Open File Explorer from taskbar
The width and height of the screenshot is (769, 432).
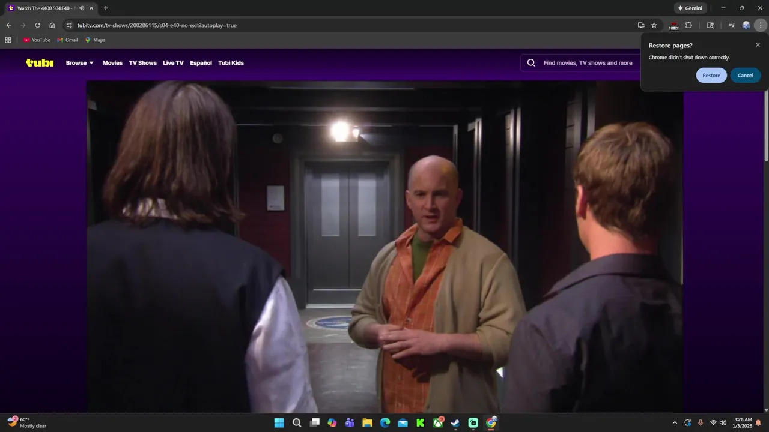click(x=367, y=422)
